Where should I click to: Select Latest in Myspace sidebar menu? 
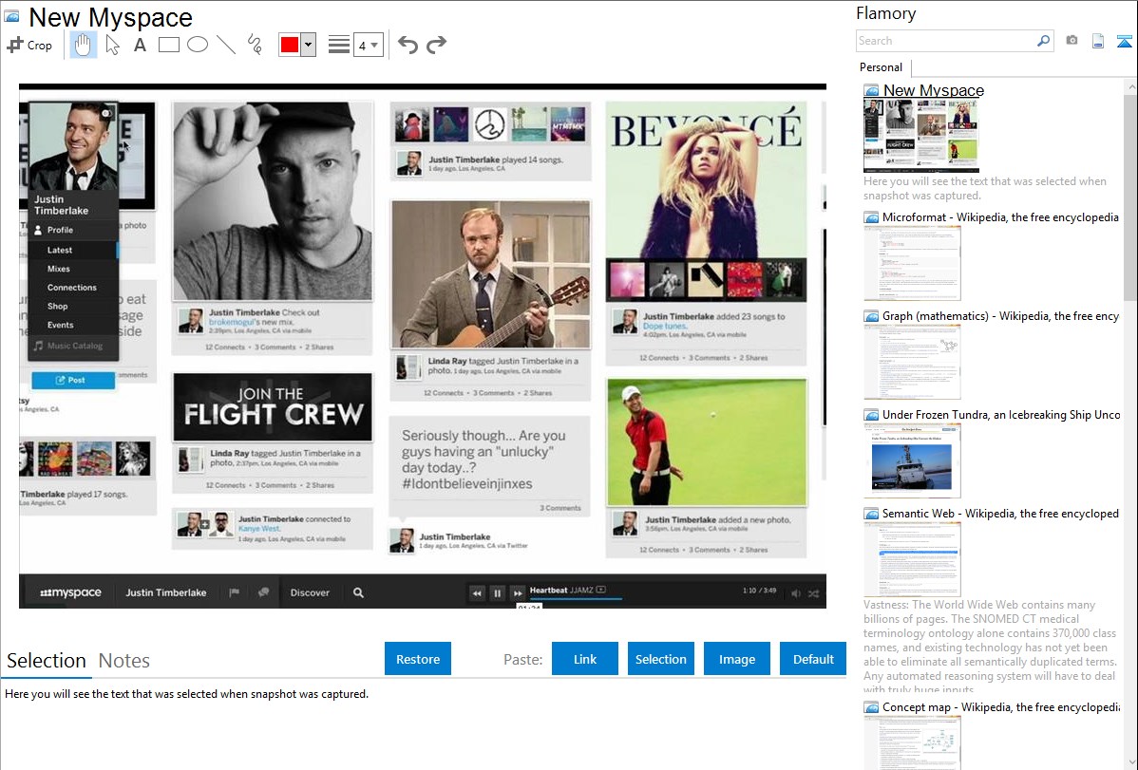pos(60,250)
